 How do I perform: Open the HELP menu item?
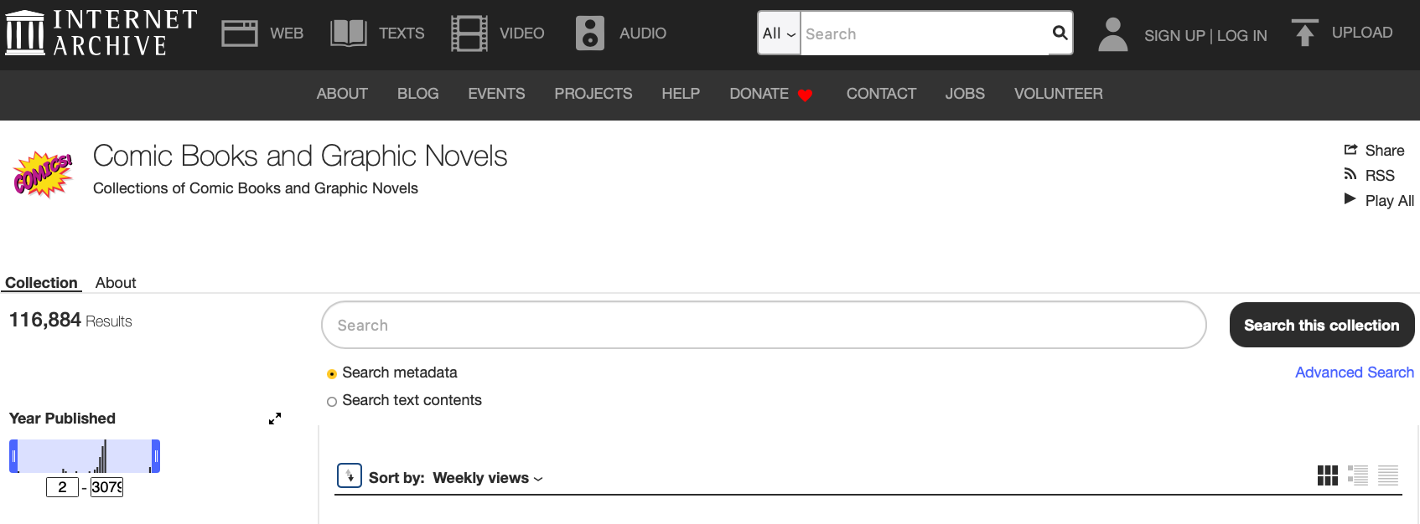tap(681, 94)
